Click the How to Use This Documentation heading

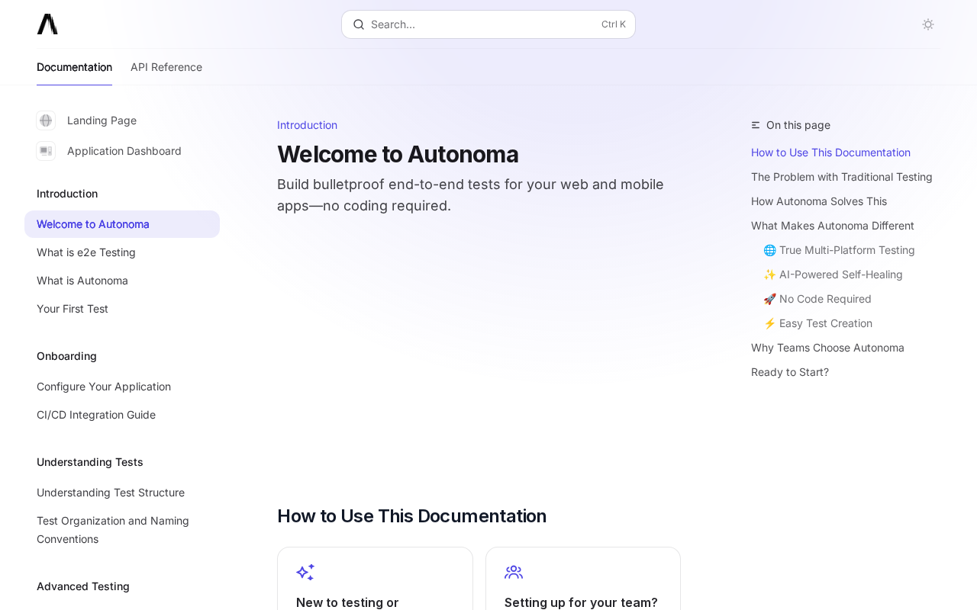pos(411,516)
